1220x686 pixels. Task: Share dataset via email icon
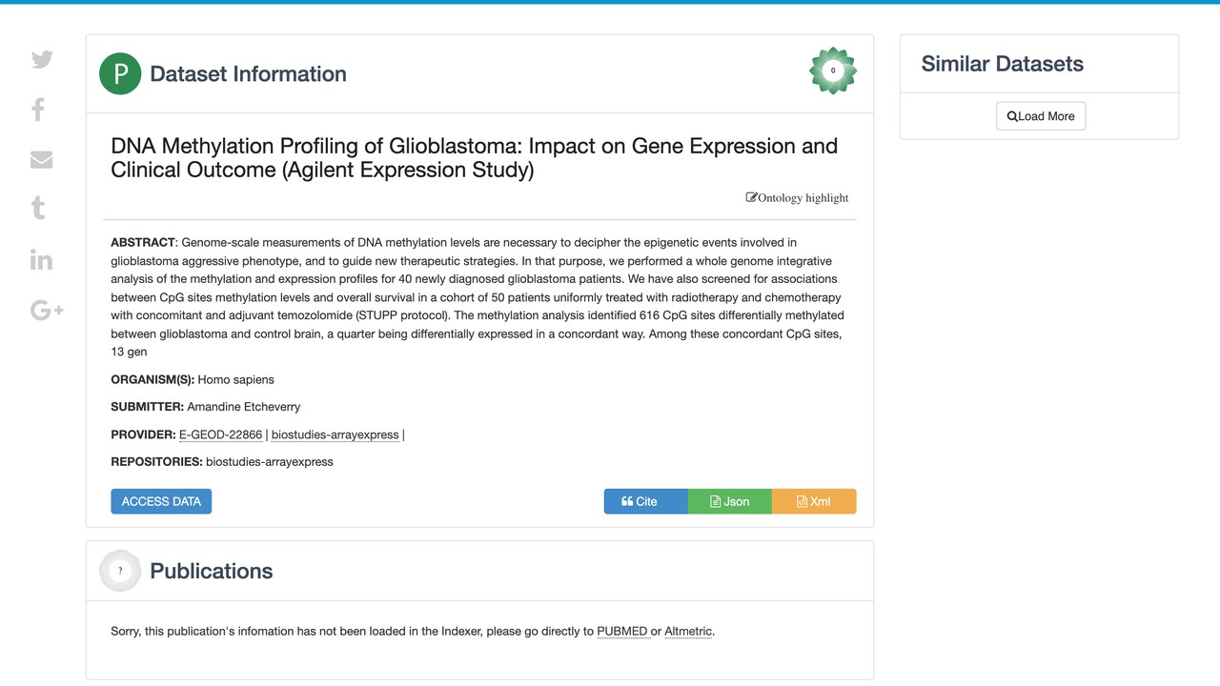click(41, 160)
